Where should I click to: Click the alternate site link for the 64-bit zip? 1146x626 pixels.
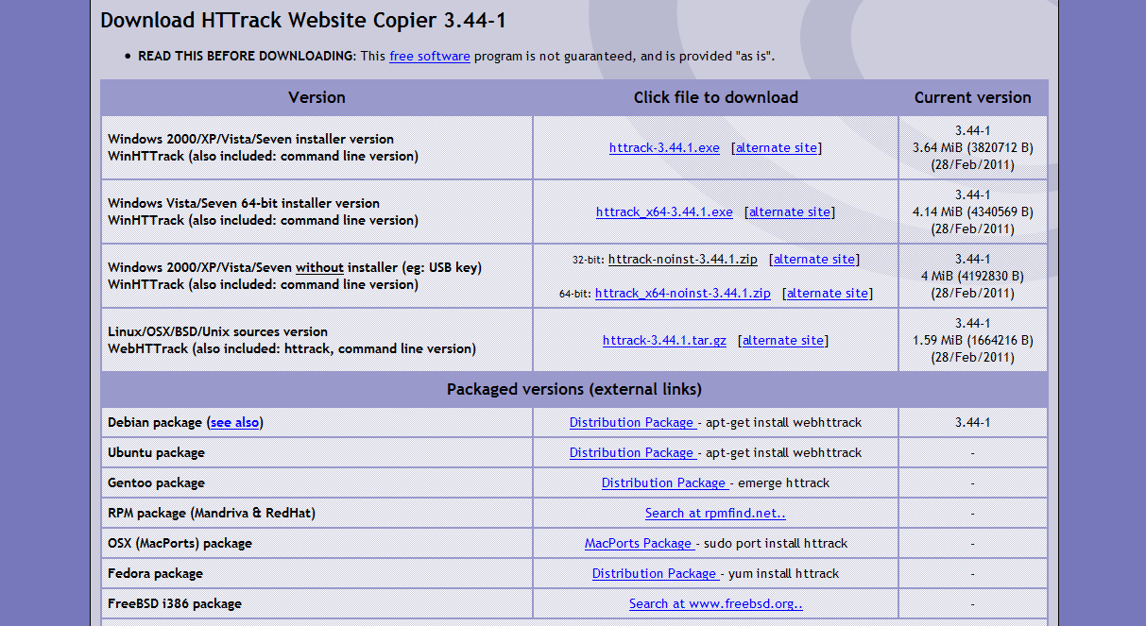(x=827, y=293)
